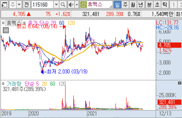Viewport: 182px width, 118px height.
Task: Click the 12/13 date label
Action: [165, 113]
